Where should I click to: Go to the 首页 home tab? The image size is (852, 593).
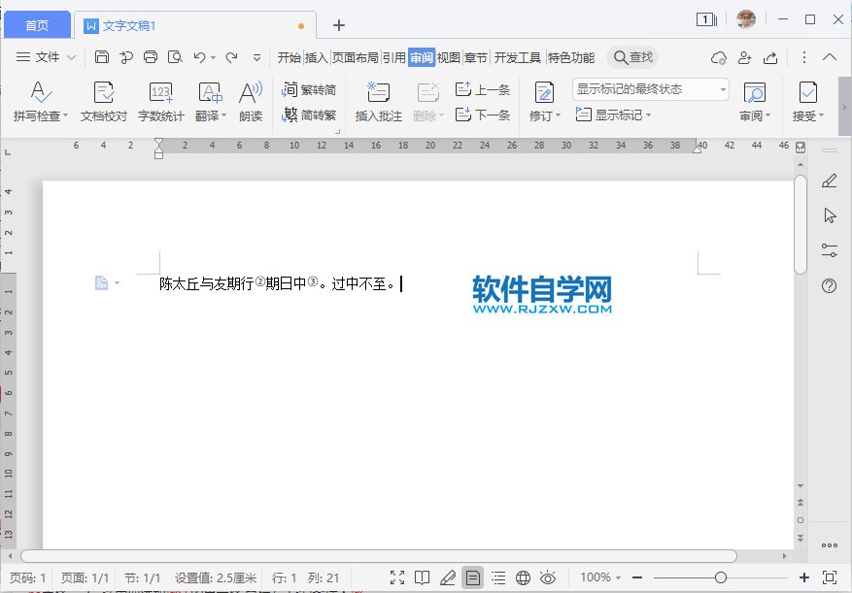point(36,23)
